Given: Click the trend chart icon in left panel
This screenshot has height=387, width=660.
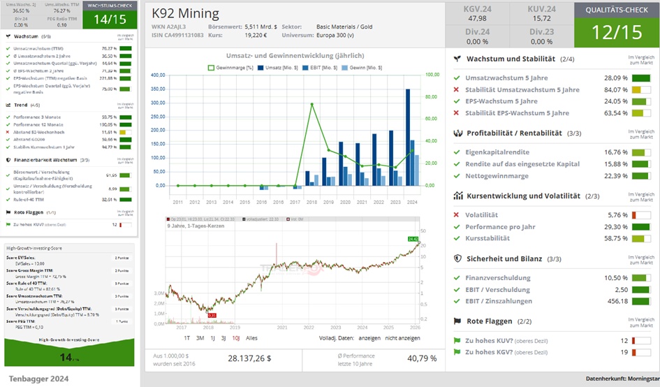Looking at the screenshot, I should pos(8,105).
